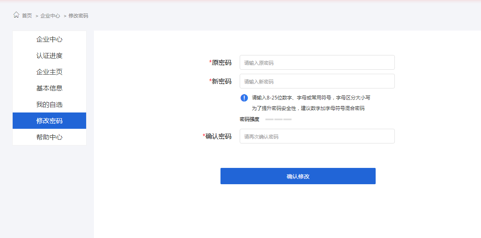481x238 pixels.
Task: Click the blue info icon beside password rules
Action: pyautogui.click(x=244, y=98)
